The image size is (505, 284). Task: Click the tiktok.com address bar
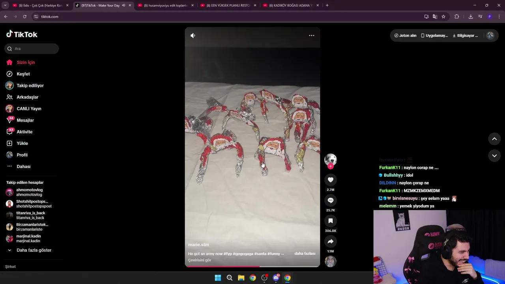pos(229,17)
